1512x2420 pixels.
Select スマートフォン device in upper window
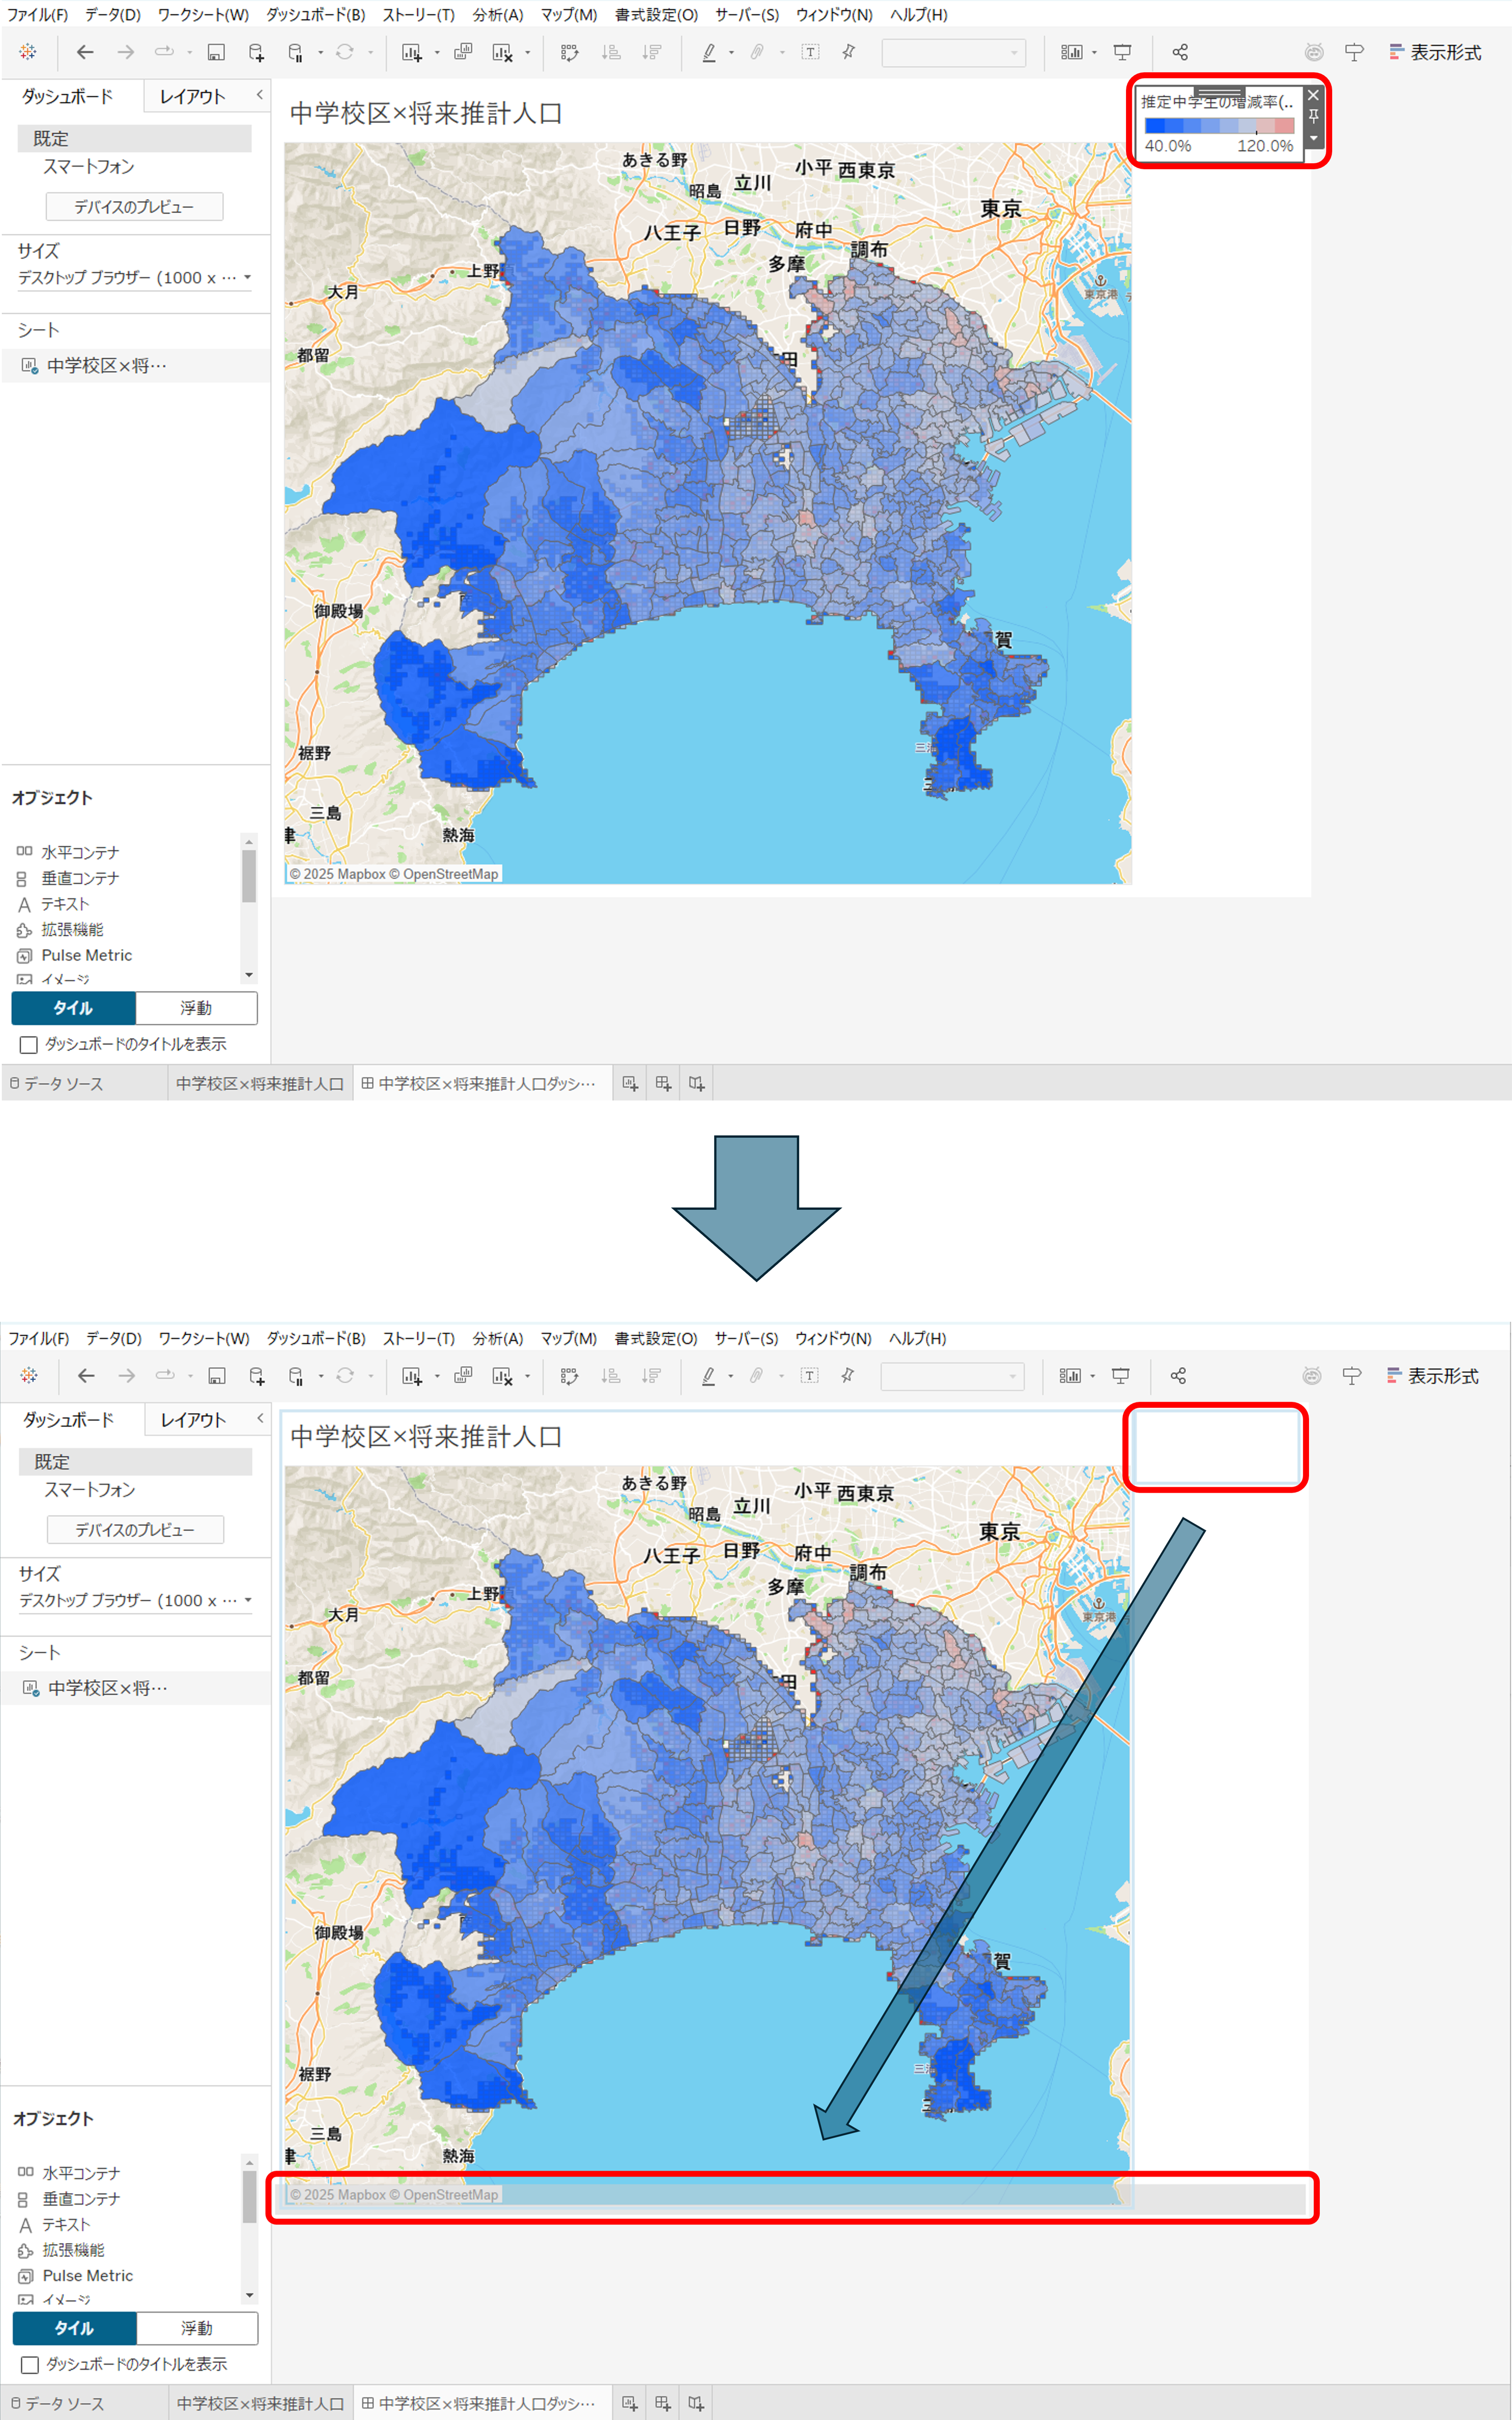pyautogui.click(x=88, y=166)
